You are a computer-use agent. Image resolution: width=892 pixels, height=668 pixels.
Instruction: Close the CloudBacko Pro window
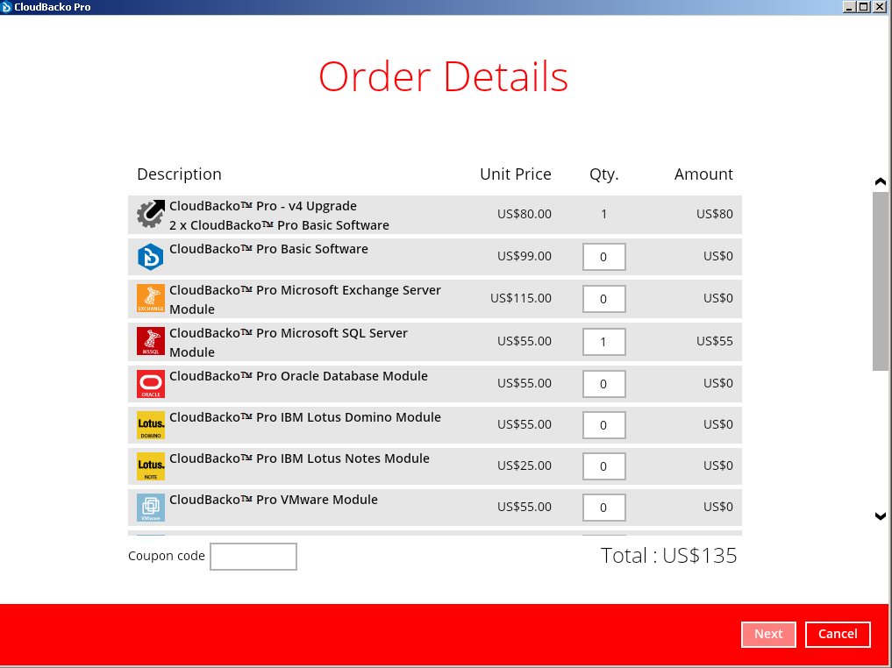879,7
